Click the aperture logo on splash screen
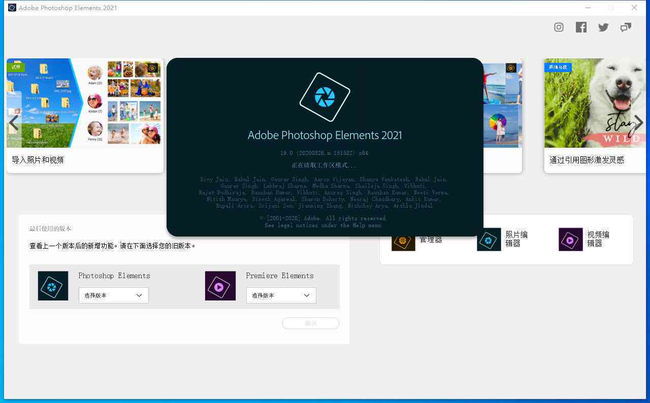Viewport: 650px width, 403px height. (325, 97)
